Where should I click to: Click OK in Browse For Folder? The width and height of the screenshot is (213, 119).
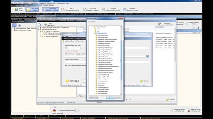110,98
